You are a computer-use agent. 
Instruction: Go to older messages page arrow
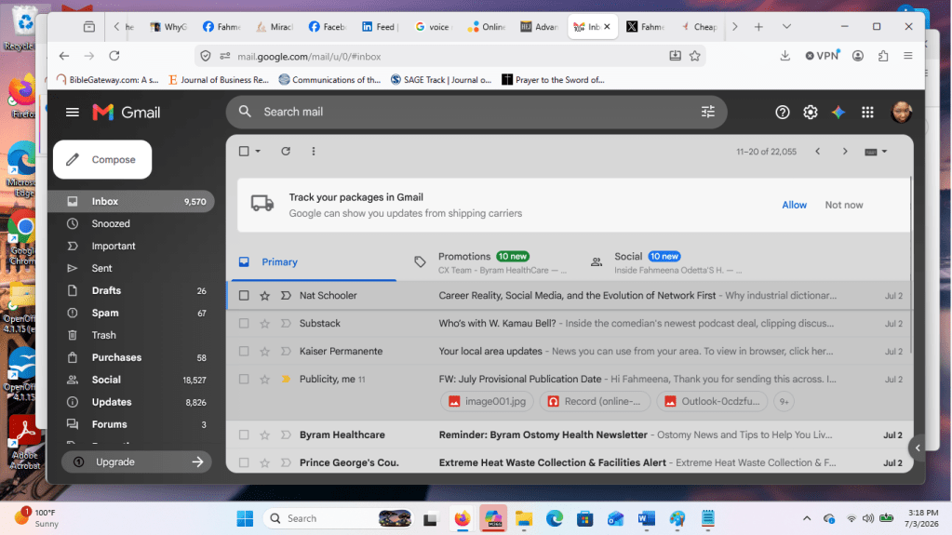[x=845, y=152]
